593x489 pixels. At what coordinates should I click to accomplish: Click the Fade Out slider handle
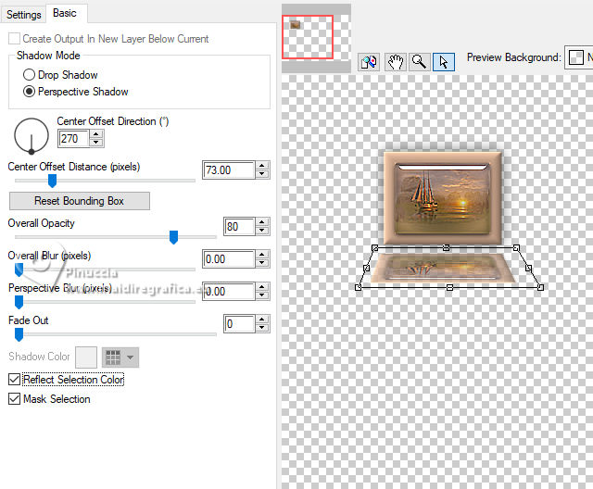pos(19,335)
